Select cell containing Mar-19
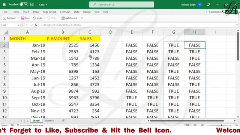Viewport: 240px width, 135px height. (27, 58)
